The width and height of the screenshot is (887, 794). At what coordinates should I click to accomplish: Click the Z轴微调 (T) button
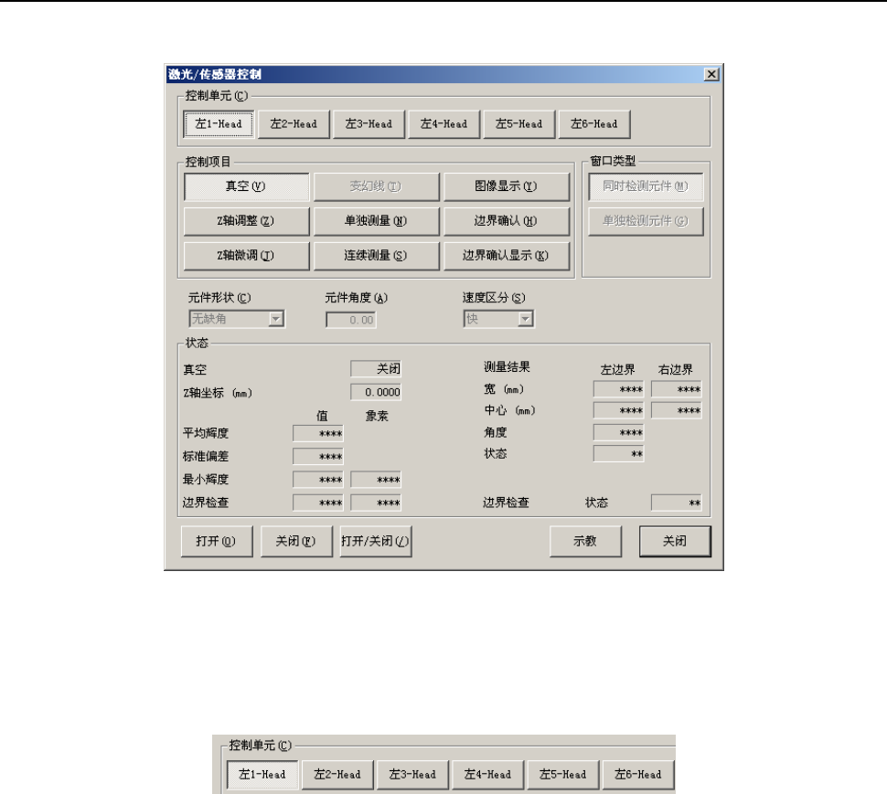click(x=246, y=256)
